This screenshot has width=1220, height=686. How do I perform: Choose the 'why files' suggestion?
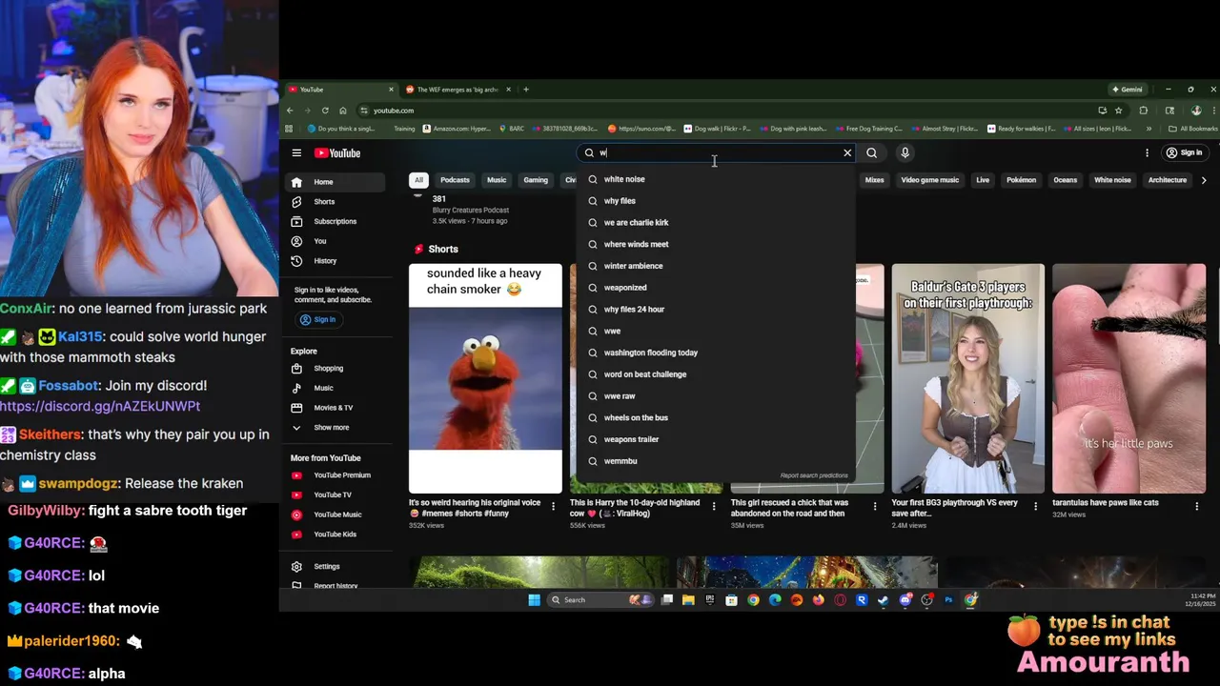(716, 201)
